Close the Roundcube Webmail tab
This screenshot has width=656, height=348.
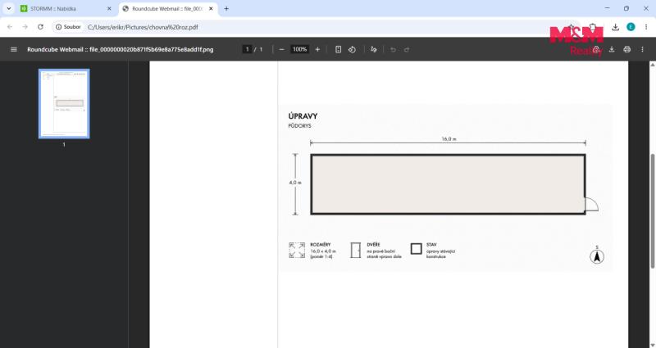211,8
